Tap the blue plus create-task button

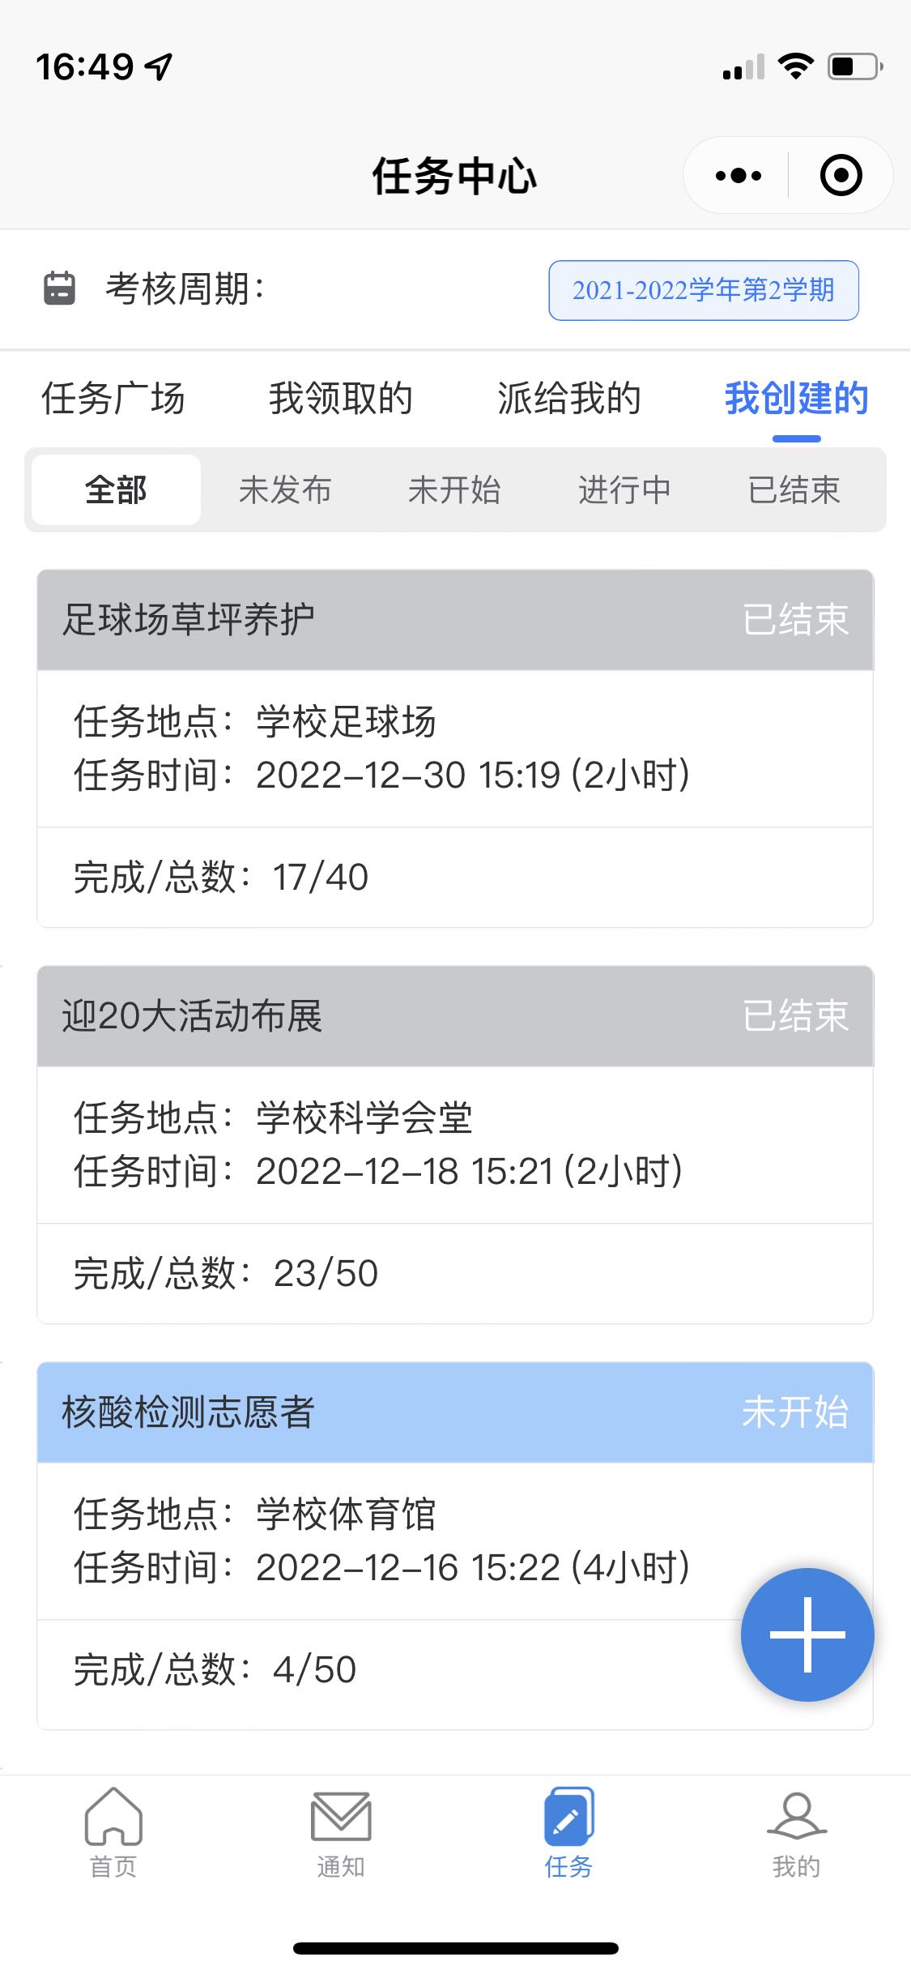point(807,1634)
